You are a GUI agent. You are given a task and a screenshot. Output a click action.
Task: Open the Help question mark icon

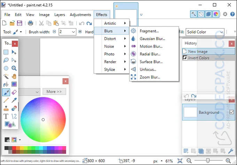(x=232, y=14)
